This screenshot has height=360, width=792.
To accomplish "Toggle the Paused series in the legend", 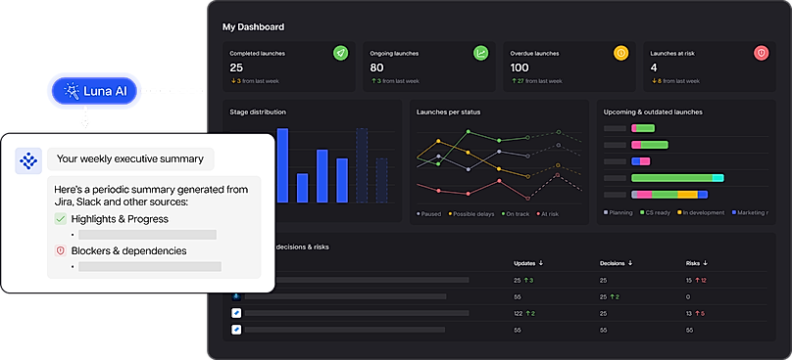I will (428, 214).
